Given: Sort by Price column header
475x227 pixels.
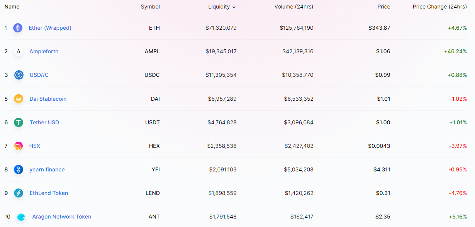Looking at the screenshot, I should click(384, 7).
